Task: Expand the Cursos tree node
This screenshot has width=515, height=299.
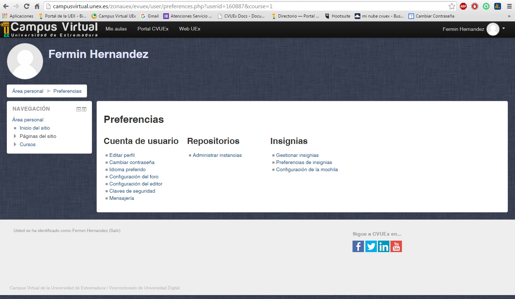Action: (x=15, y=144)
